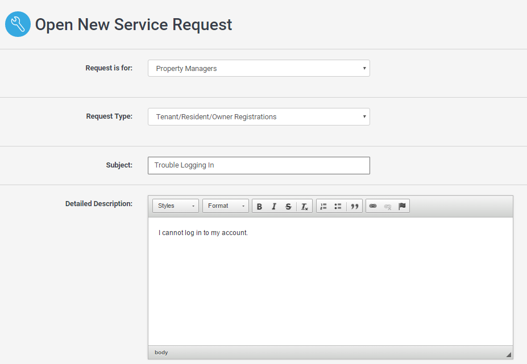Image resolution: width=527 pixels, height=364 pixels.
Task: Click the 'body' element path label
Action: pos(161,353)
